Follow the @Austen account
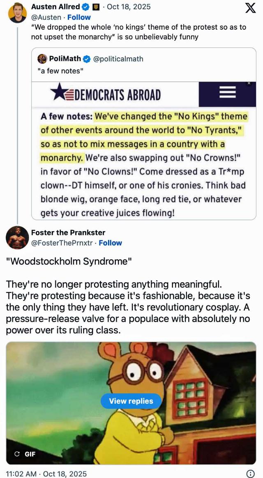Viewport: 263px width, 478px height. pos(79,17)
